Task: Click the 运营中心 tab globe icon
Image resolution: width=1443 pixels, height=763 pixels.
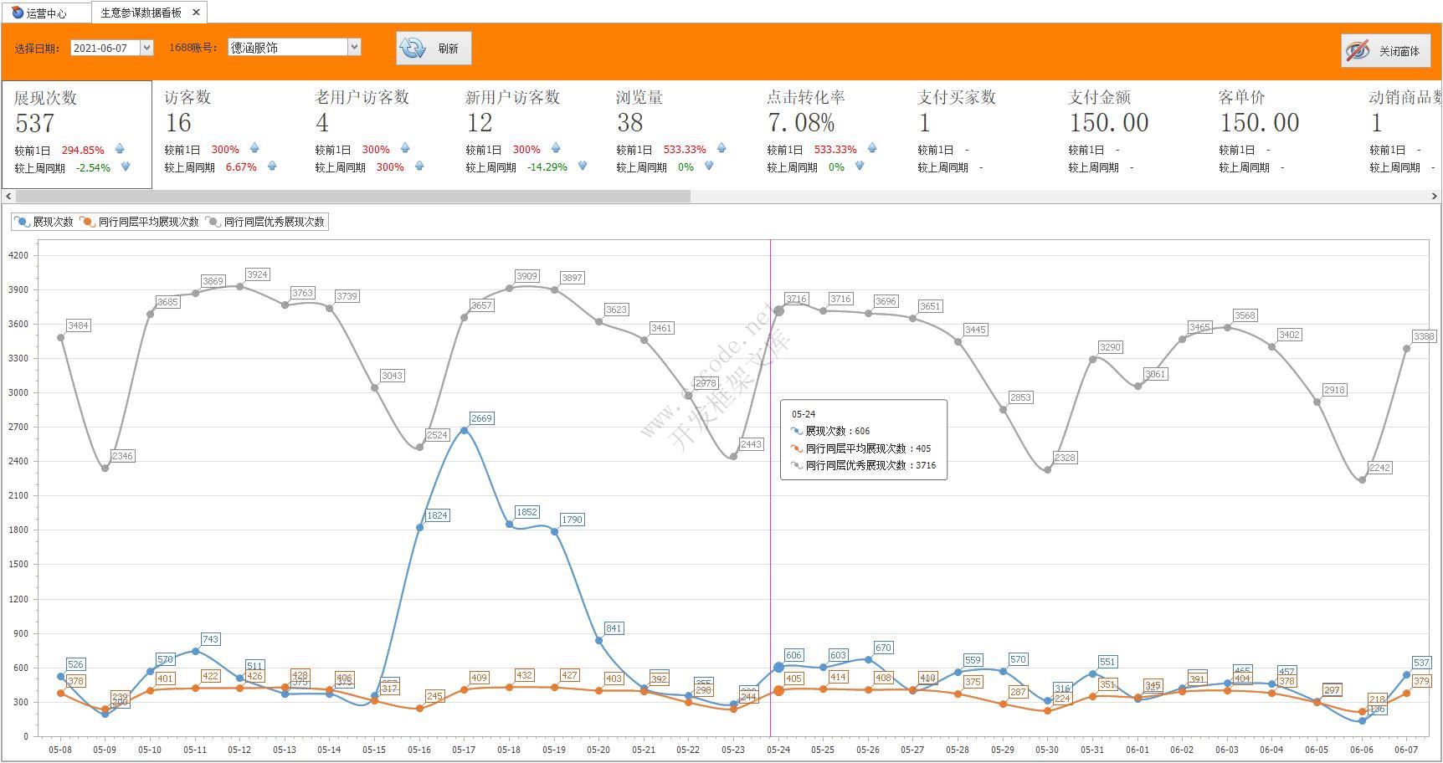Action: (18, 13)
